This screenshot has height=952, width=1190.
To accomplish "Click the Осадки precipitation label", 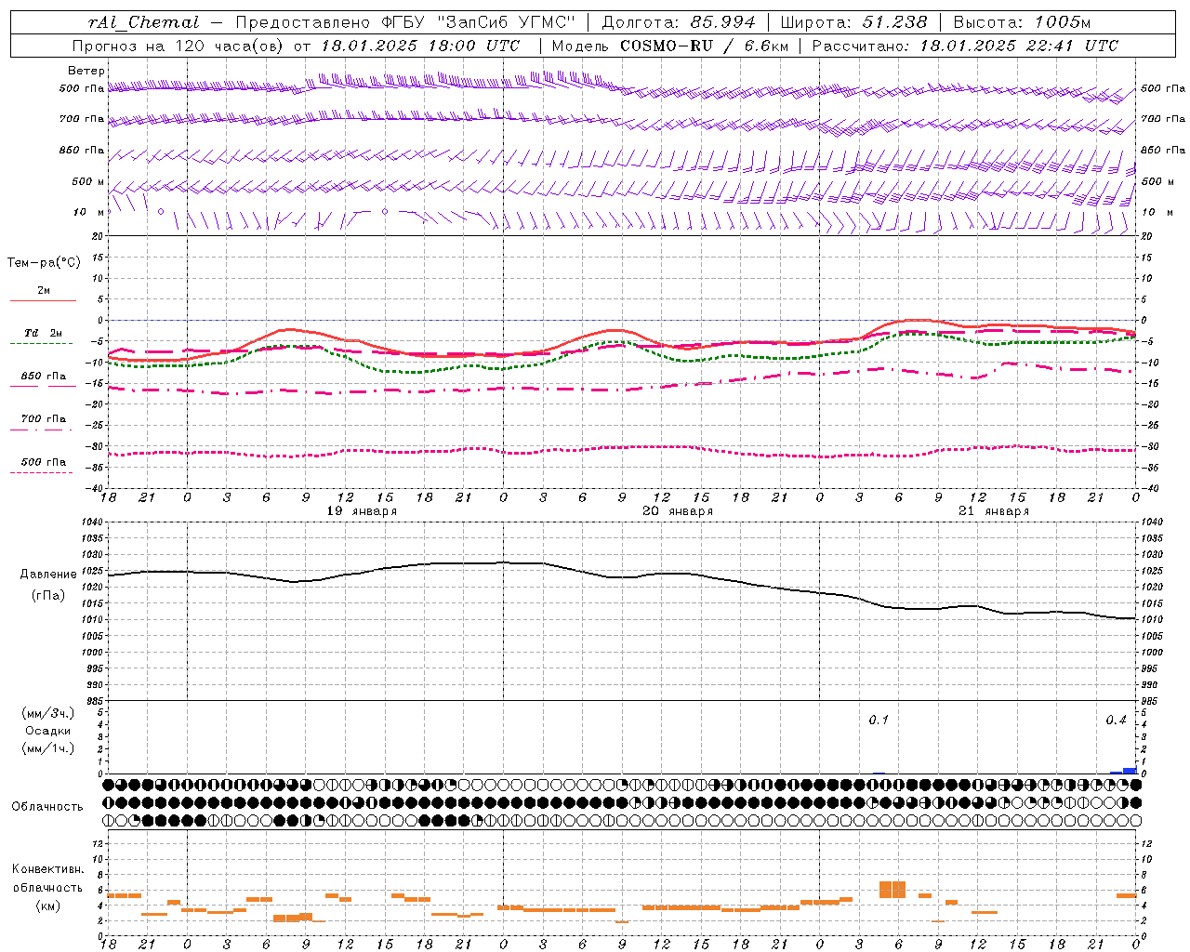I will (48, 731).
